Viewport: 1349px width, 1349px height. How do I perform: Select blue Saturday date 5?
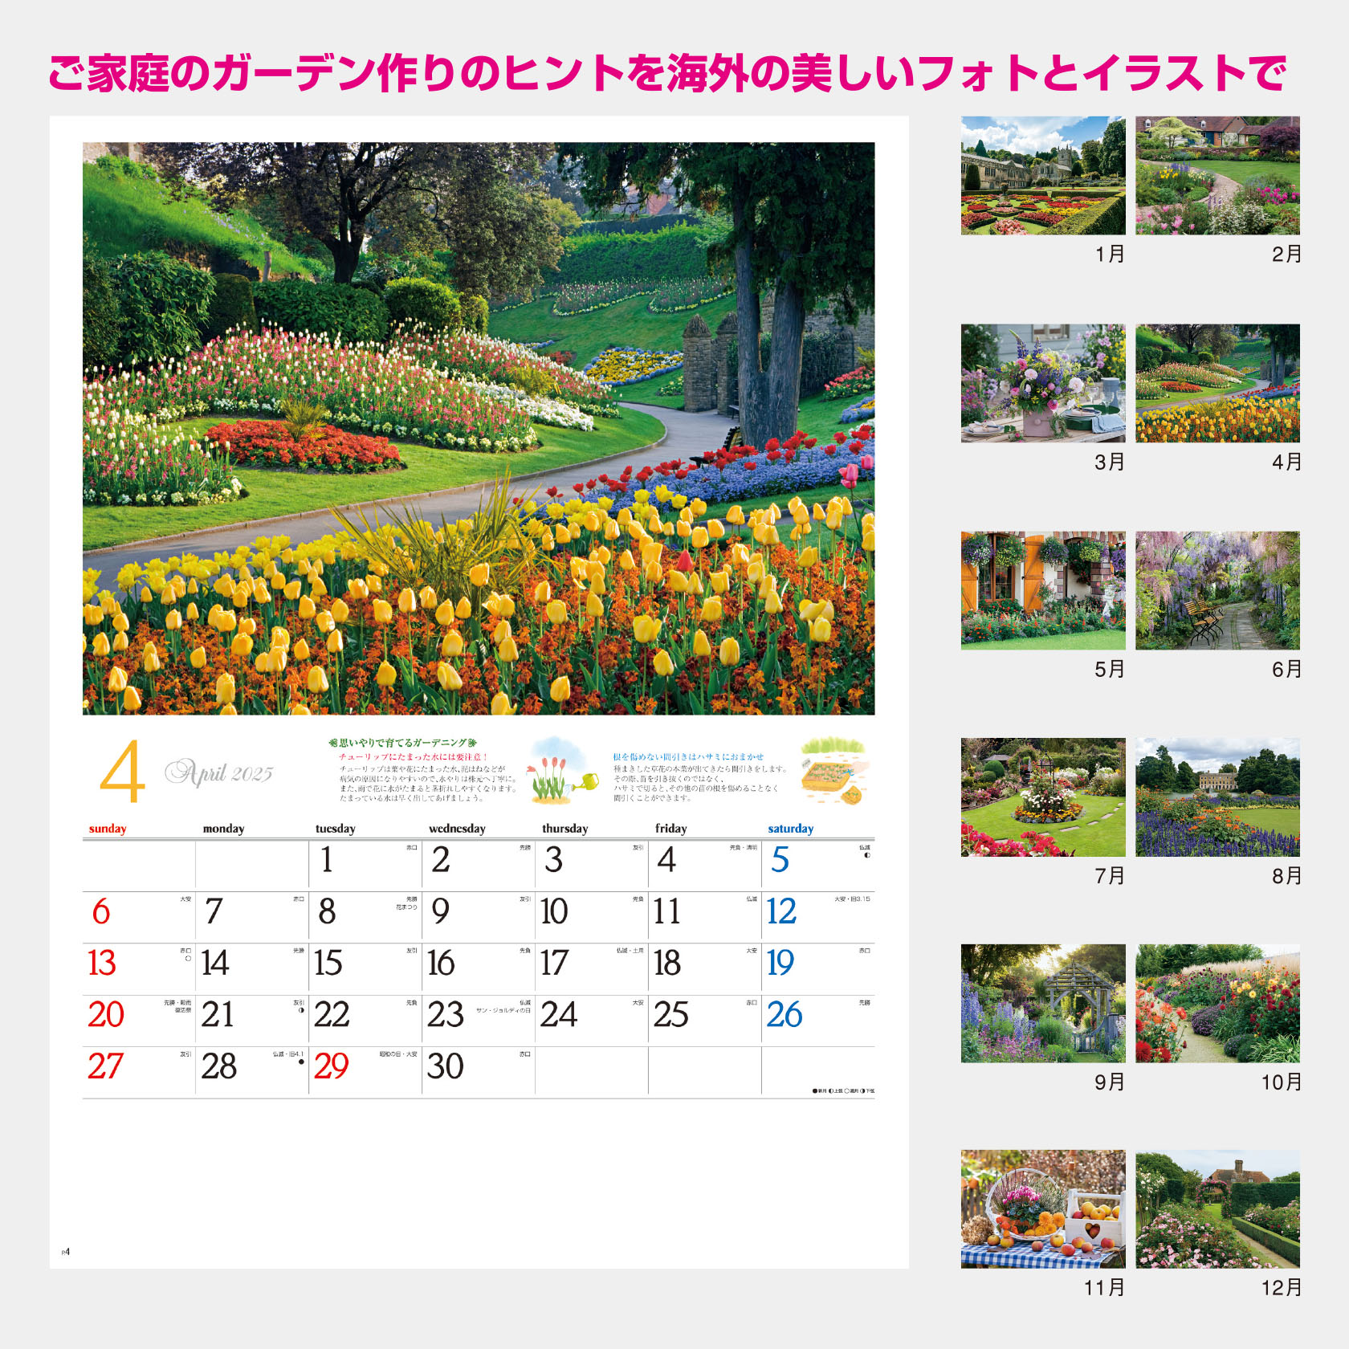click(x=780, y=860)
